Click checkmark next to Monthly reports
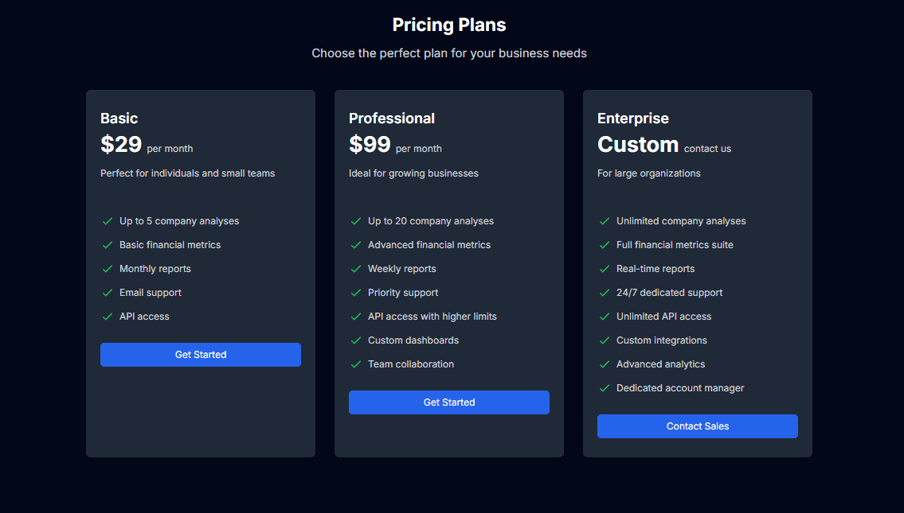Viewport: 904px width, 513px height. point(108,269)
